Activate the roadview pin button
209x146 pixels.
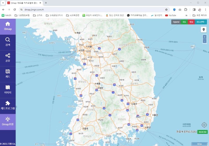pos(204,30)
